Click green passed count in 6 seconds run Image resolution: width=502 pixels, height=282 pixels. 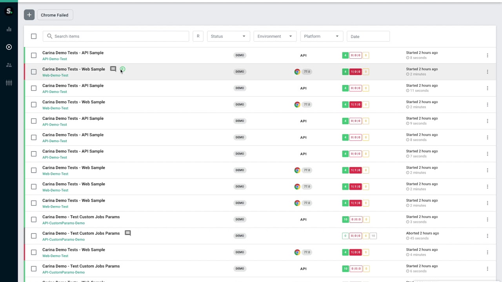(x=345, y=269)
